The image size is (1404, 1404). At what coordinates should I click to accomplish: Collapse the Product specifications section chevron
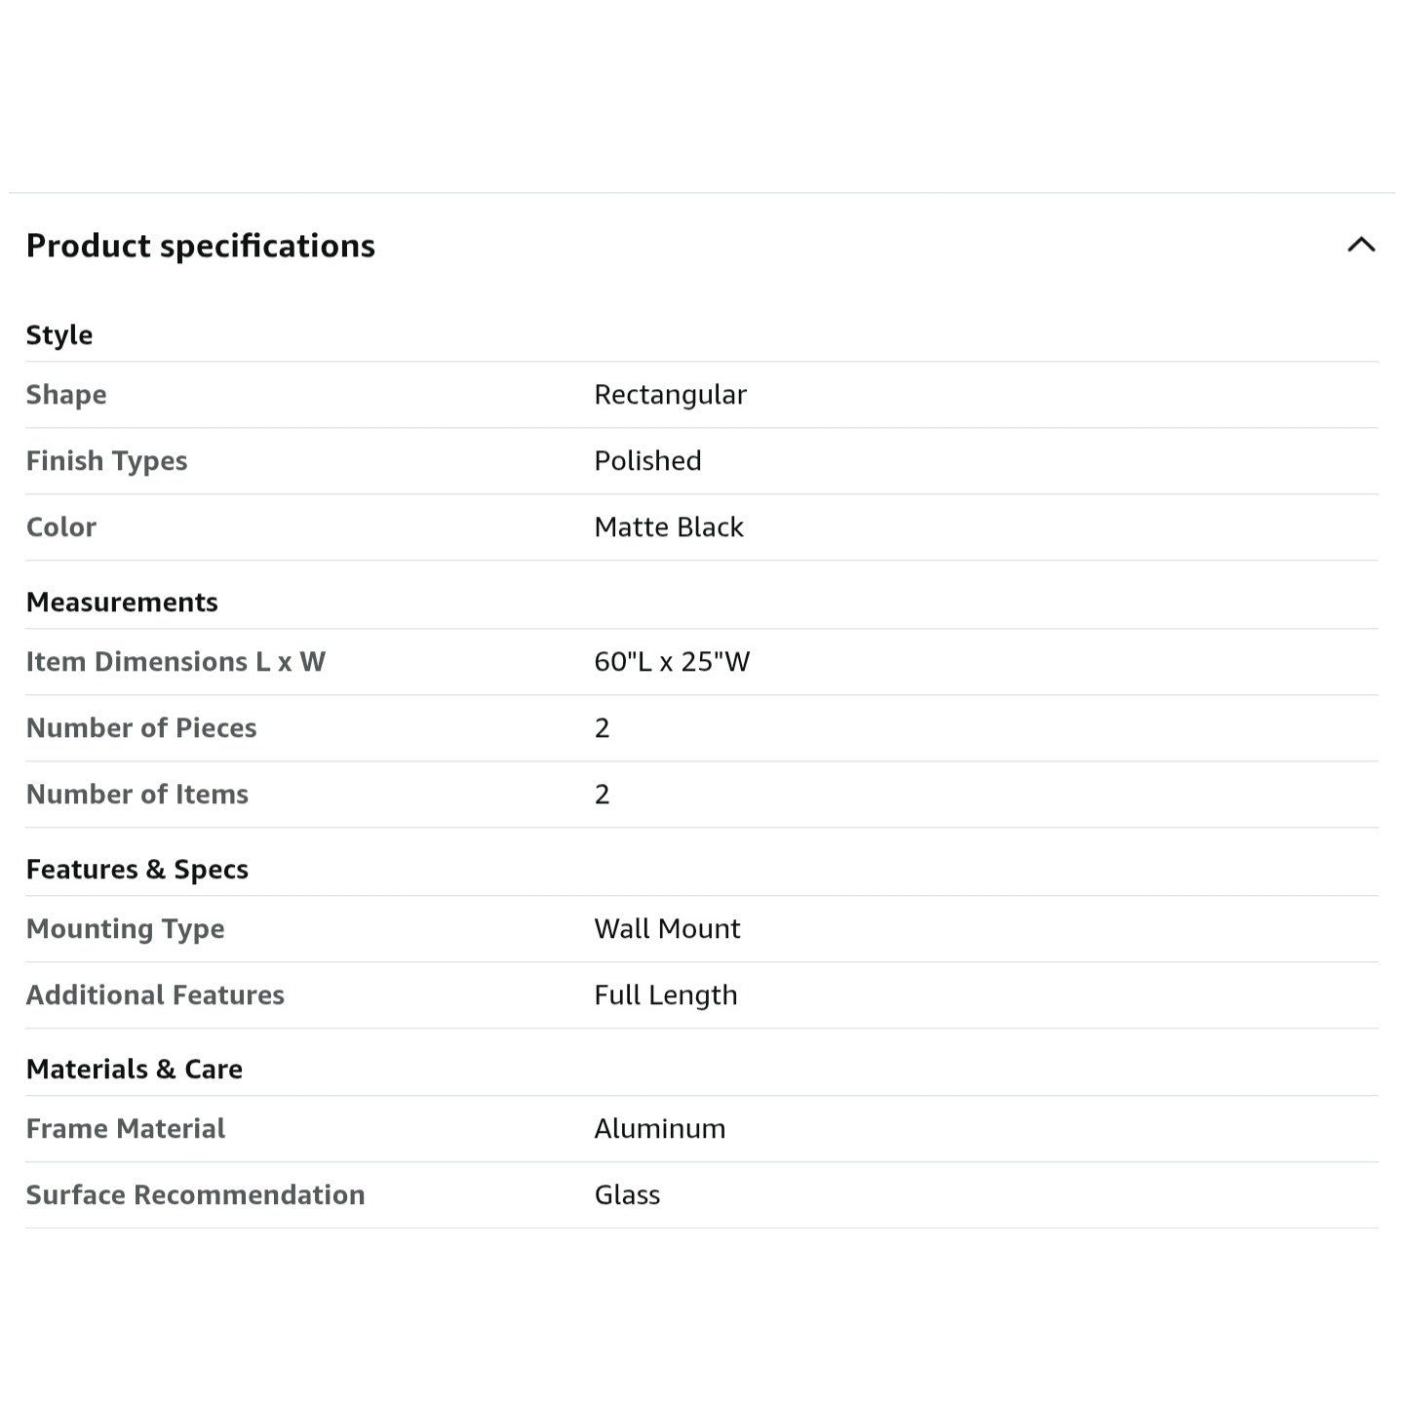[1361, 245]
